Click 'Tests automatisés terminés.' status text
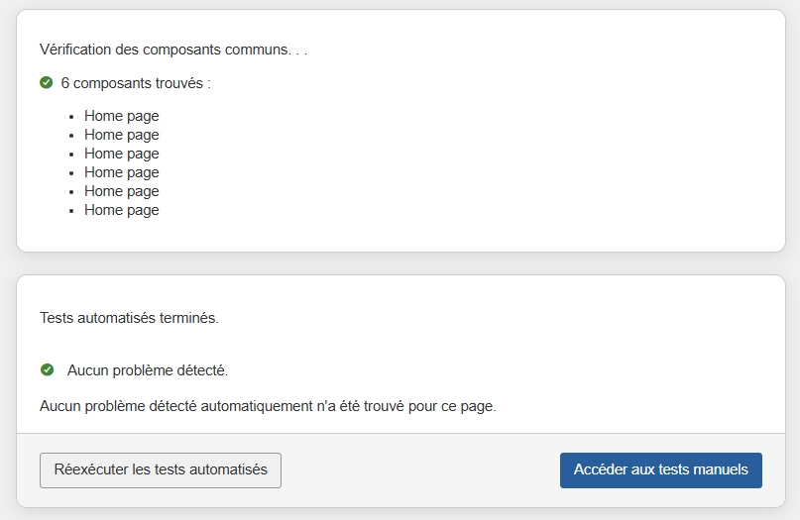The width and height of the screenshot is (800, 520). coord(129,319)
